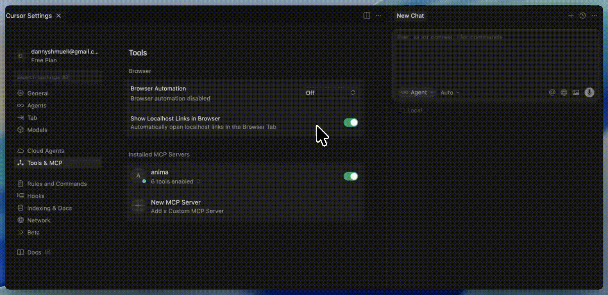Open the Local environment dropdown

(415, 110)
